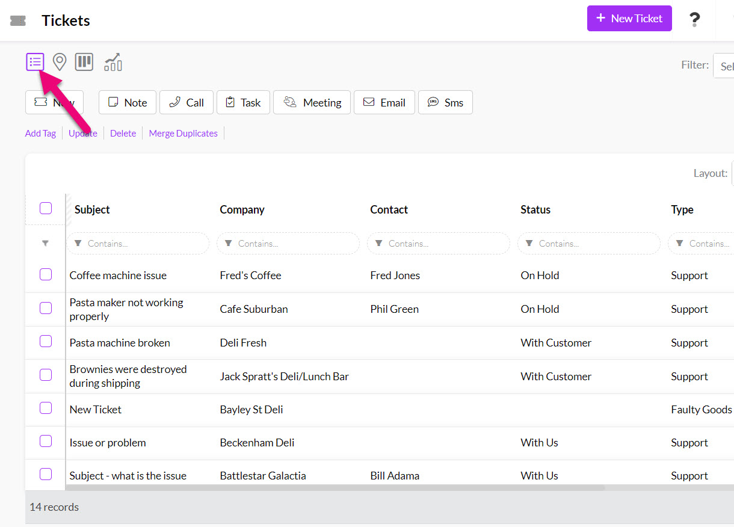Send an Sms message
The width and height of the screenshot is (734, 527).
click(x=445, y=102)
